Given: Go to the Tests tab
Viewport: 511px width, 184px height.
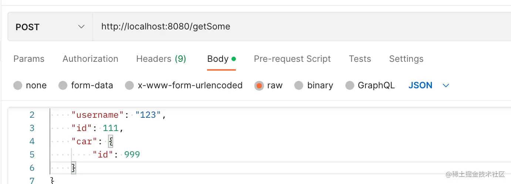Looking at the screenshot, I should (x=360, y=59).
